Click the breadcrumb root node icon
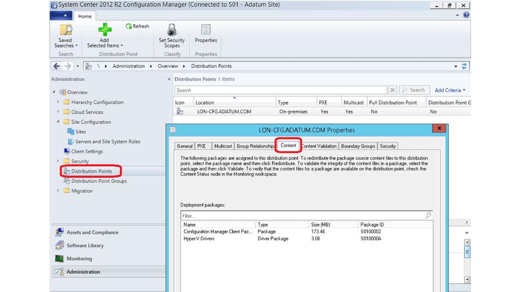This screenshot has height=292, width=520. point(88,66)
